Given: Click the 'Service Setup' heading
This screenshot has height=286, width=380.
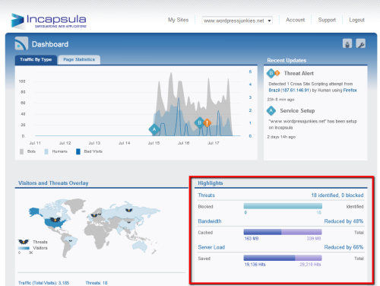Looking at the screenshot, I should click(297, 111).
